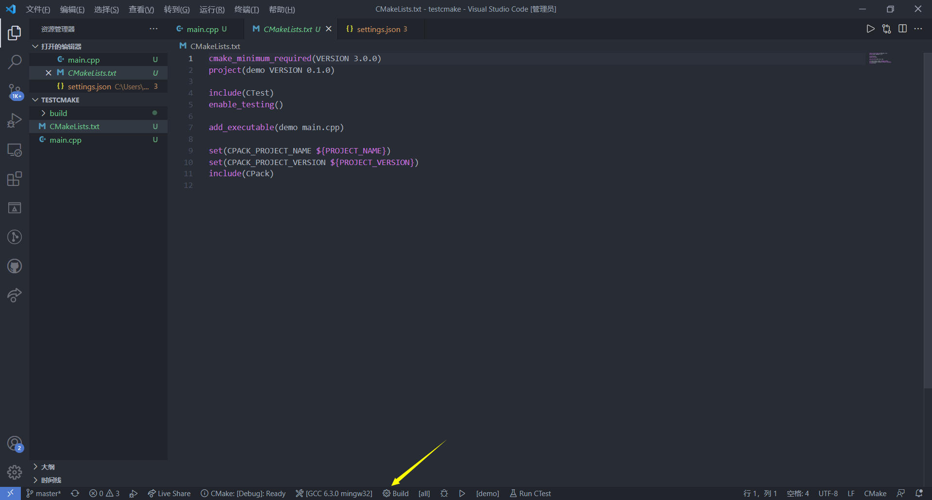Open feedback icon in status bar

click(900, 493)
